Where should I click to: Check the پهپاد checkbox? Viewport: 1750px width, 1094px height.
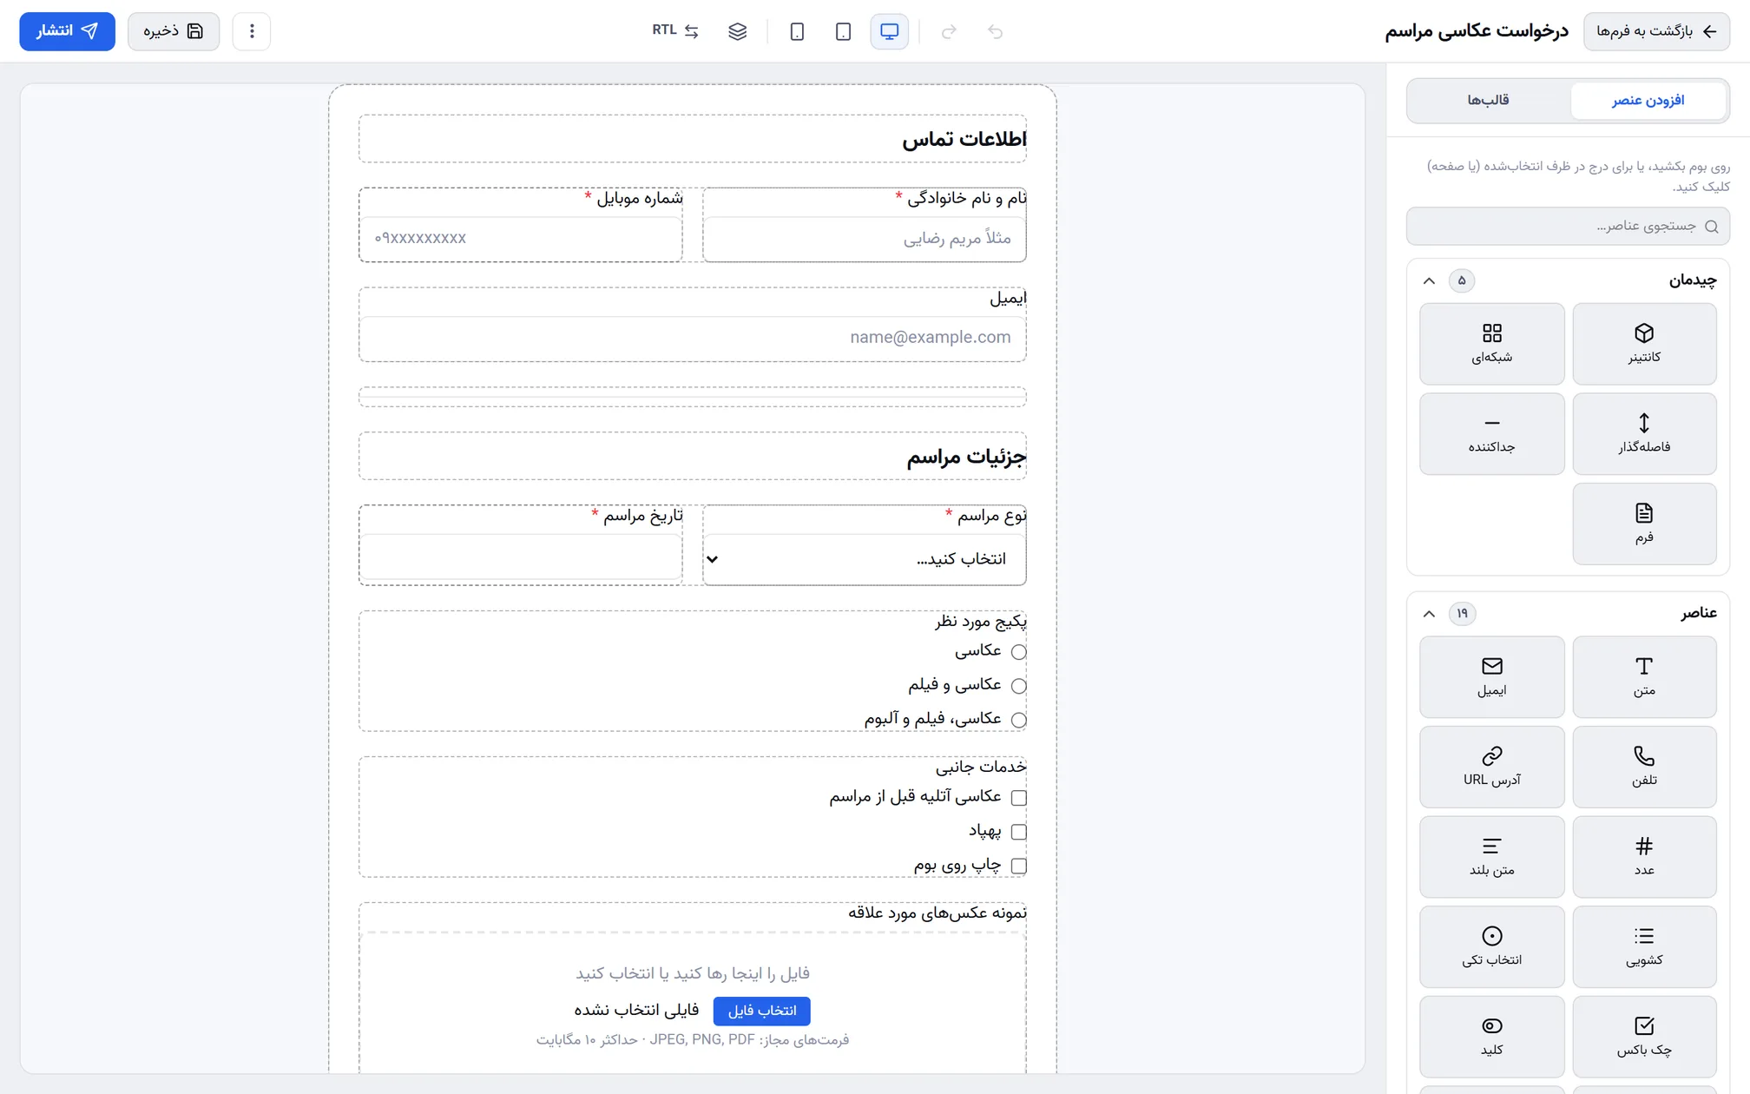[x=1019, y=832]
